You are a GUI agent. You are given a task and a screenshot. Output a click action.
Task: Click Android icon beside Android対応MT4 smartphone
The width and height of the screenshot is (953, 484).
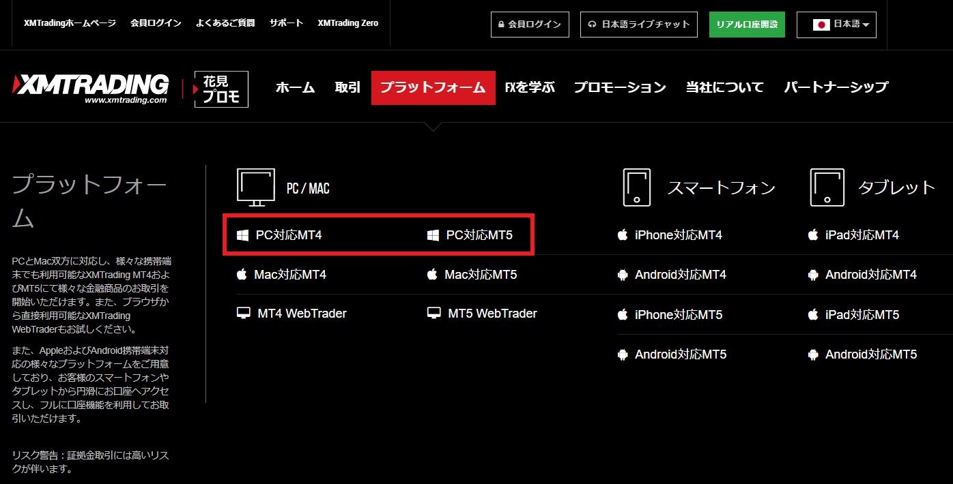pyautogui.click(x=622, y=275)
